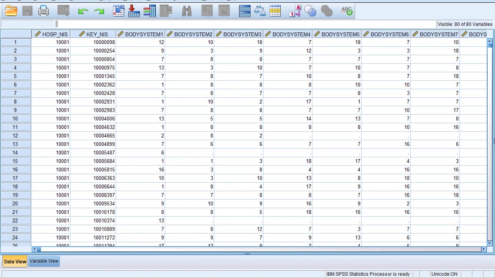Click the Print icon
Screen dimensions: 495x278
(44, 11)
